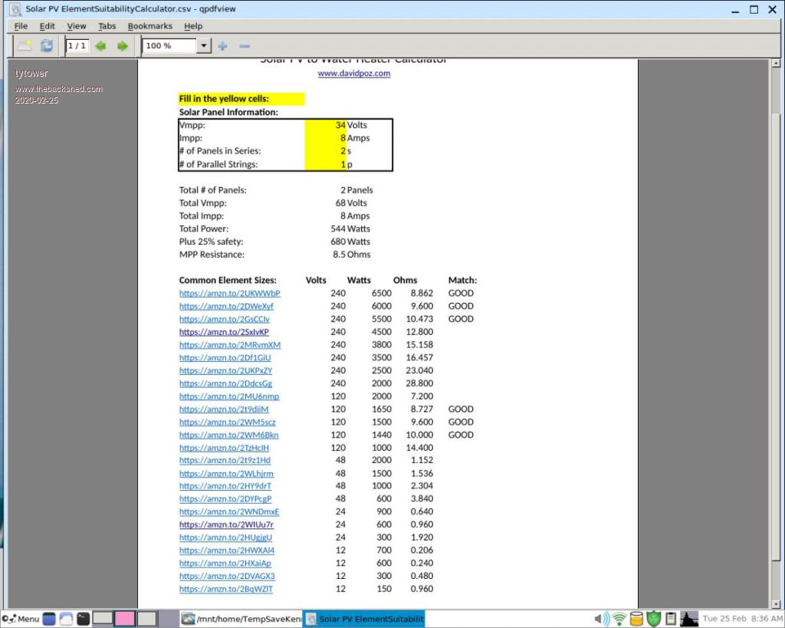The height and width of the screenshot is (628, 785).
Task: Expand the 100 % zoom dropdown
Action: click(x=203, y=46)
